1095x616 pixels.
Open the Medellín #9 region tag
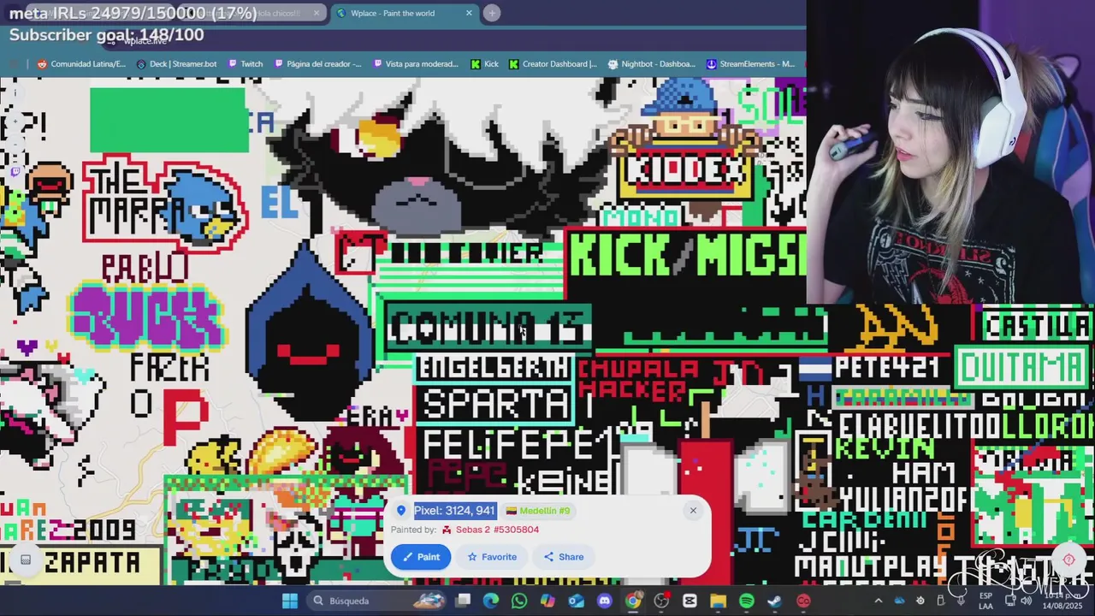coord(538,511)
